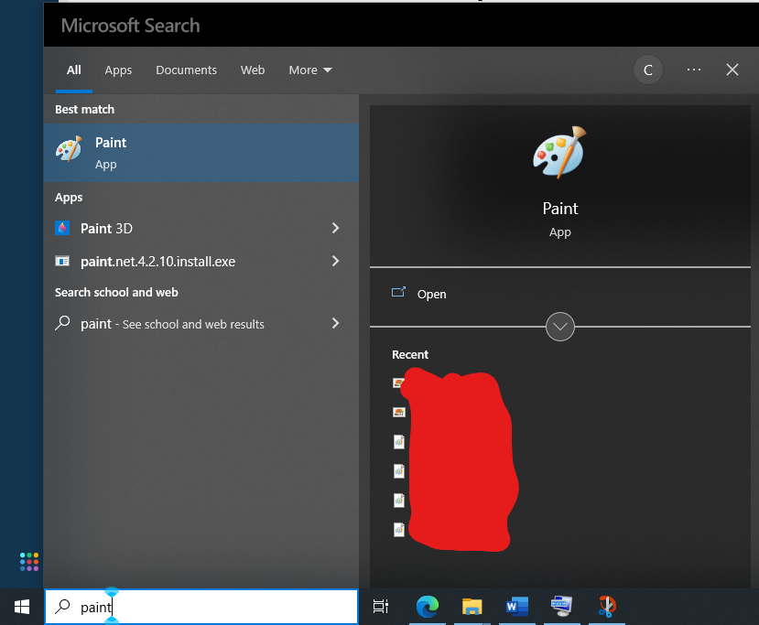The image size is (759, 625).
Task: Select the Paint 3D app result
Action: pyautogui.click(x=201, y=228)
